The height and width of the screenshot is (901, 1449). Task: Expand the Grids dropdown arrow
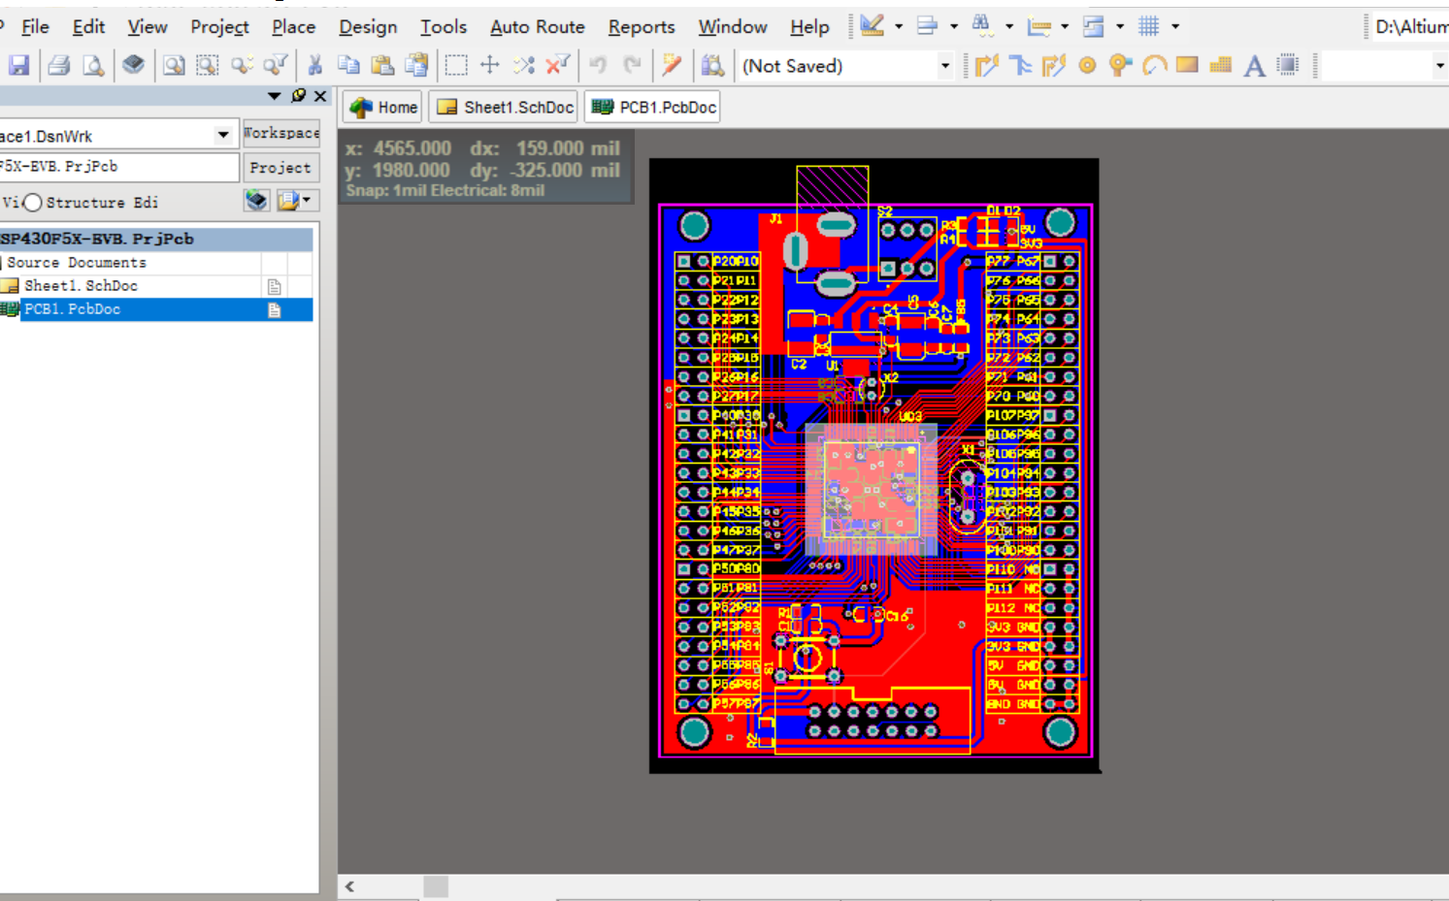tap(1175, 26)
